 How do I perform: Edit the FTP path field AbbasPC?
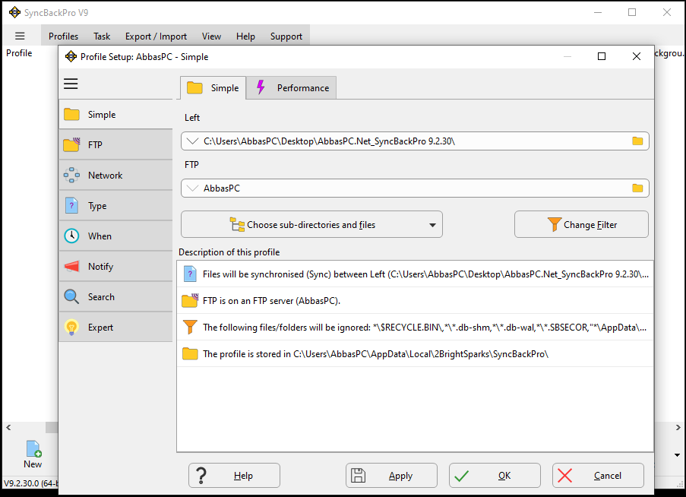coord(416,188)
